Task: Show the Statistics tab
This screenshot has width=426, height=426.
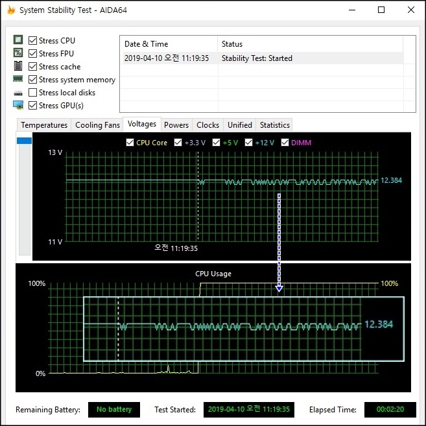Action: pyautogui.click(x=275, y=125)
